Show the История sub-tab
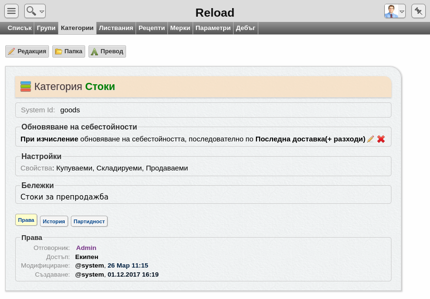Image resolution: width=430 pixels, height=299 pixels. pos(54,221)
